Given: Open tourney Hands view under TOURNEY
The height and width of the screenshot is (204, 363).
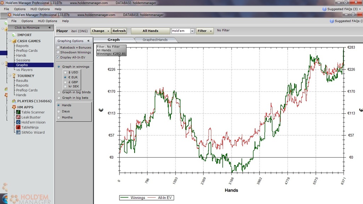Looking at the screenshot, I should point(21,95).
